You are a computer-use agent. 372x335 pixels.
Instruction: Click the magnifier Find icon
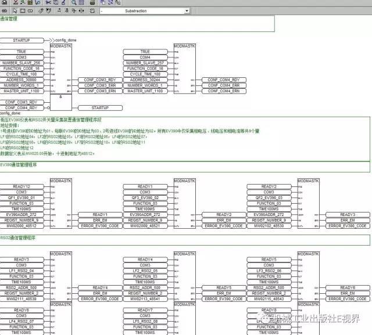click(x=74, y=2)
